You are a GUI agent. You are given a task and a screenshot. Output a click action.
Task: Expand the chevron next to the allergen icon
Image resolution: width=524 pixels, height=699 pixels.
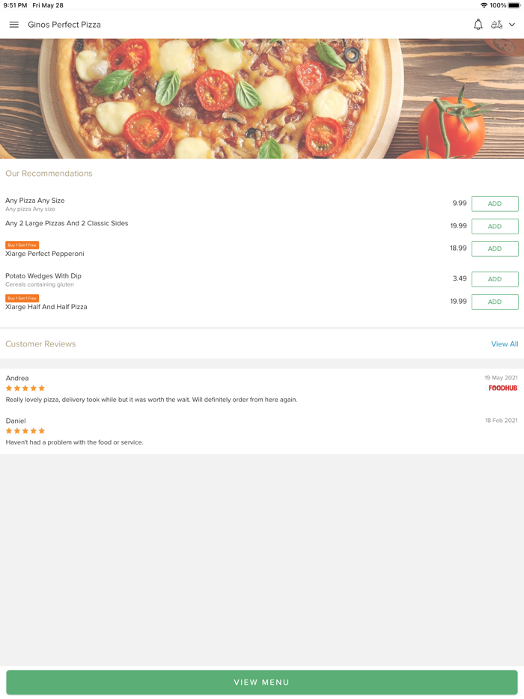511,24
